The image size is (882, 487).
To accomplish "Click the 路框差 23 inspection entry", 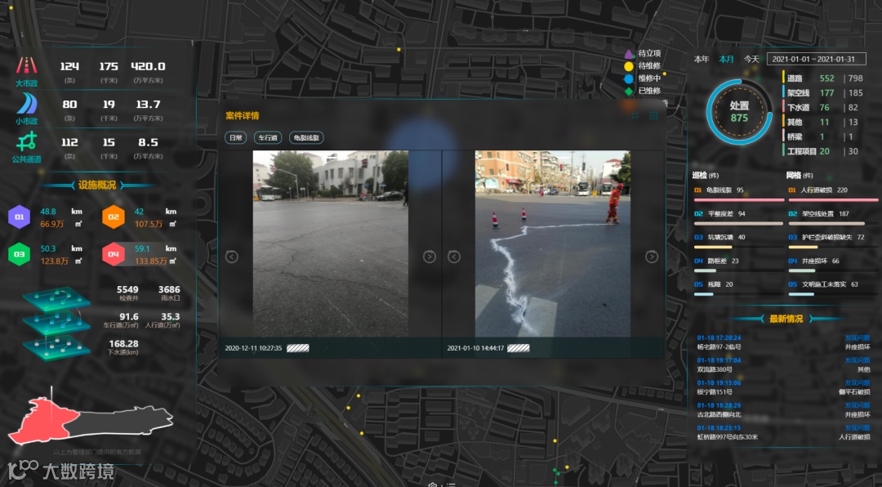I will [x=717, y=261].
